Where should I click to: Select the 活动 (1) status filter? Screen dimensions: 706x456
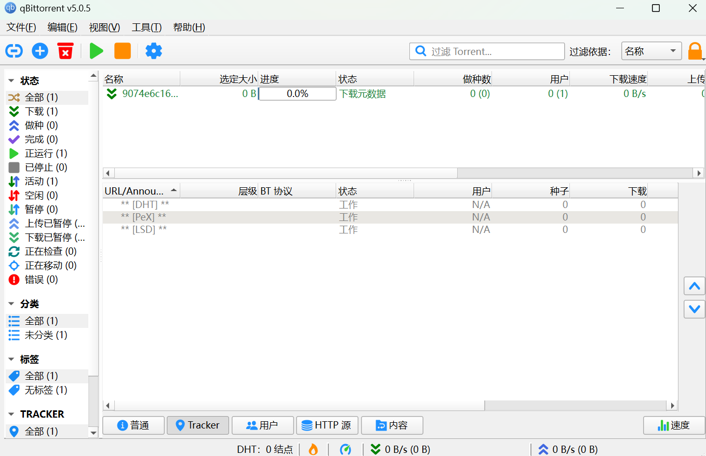[47, 182]
